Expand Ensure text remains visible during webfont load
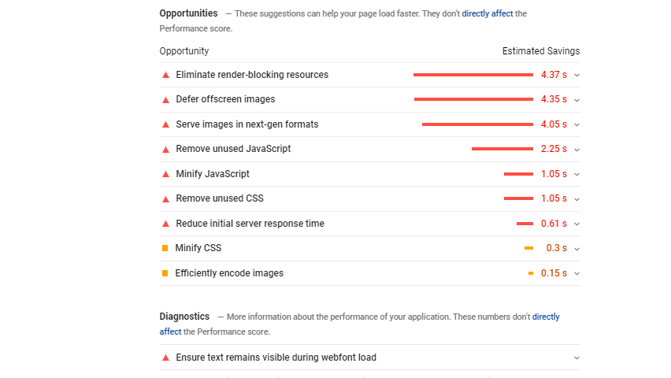 point(576,358)
